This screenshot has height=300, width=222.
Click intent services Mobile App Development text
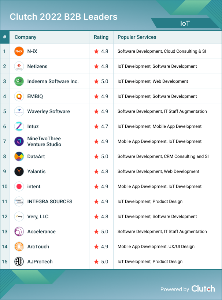point(142,186)
